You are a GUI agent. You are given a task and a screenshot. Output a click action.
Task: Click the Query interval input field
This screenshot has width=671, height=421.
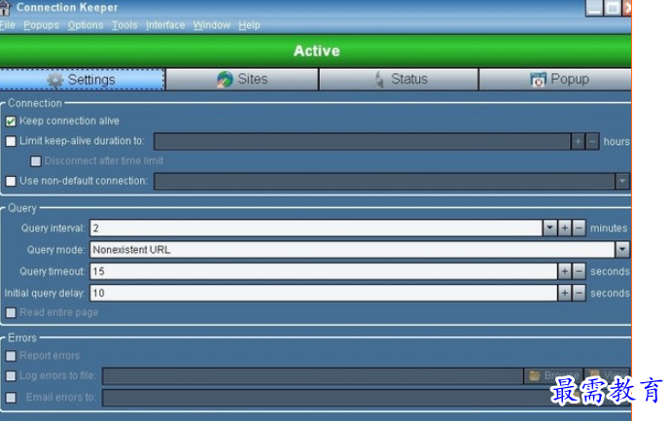click(316, 228)
